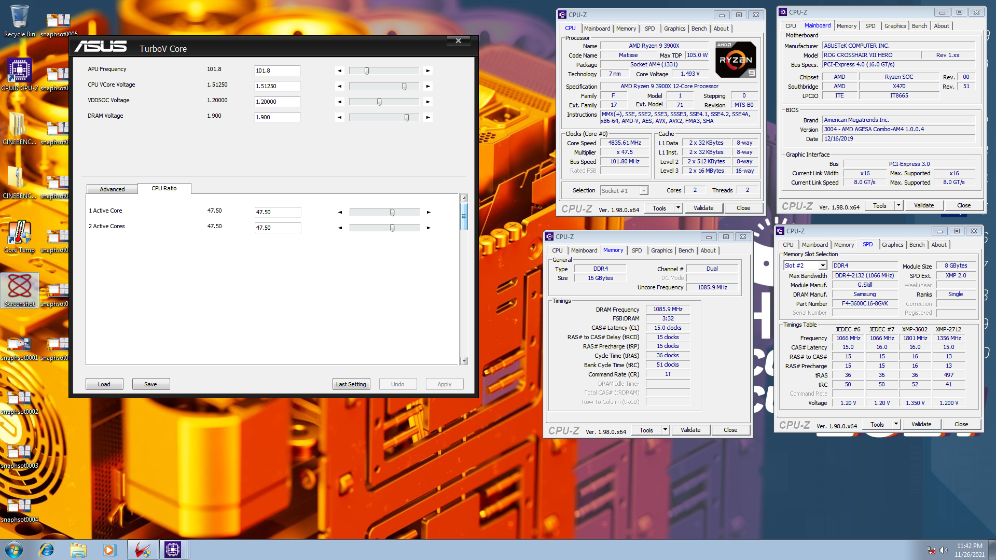Switch to the CPU-Z taskbar item
Viewport: 996px width, 560px height.
(173, 550)
